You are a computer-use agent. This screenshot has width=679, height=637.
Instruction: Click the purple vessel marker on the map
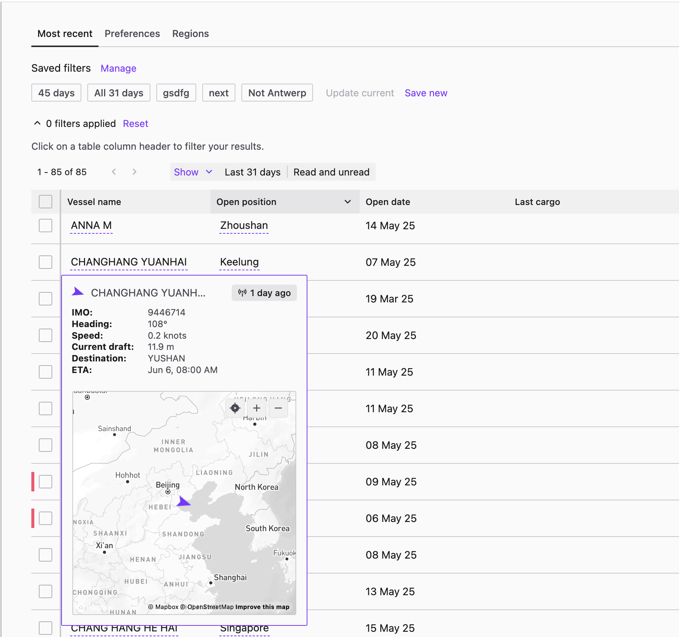coord(183,501)
